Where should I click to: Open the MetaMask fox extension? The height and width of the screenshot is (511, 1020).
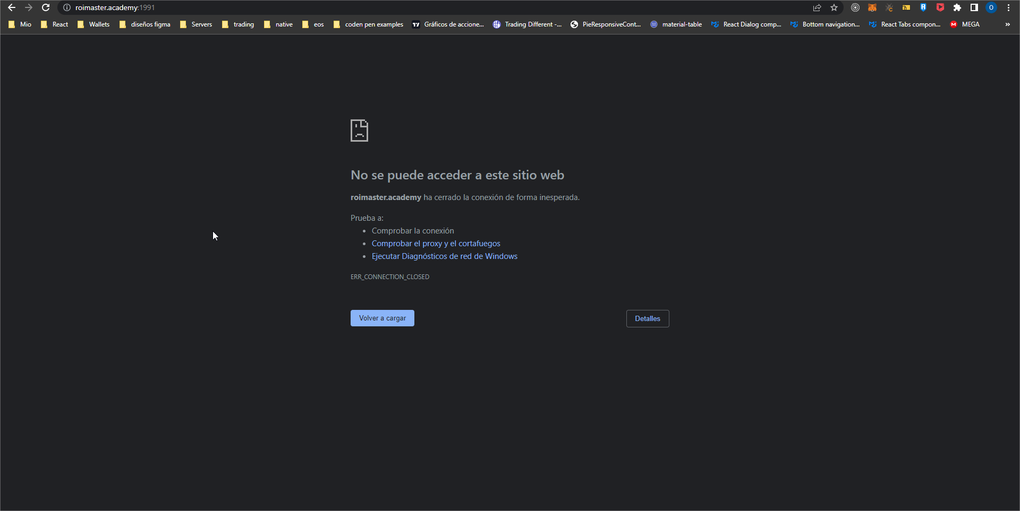872,7
